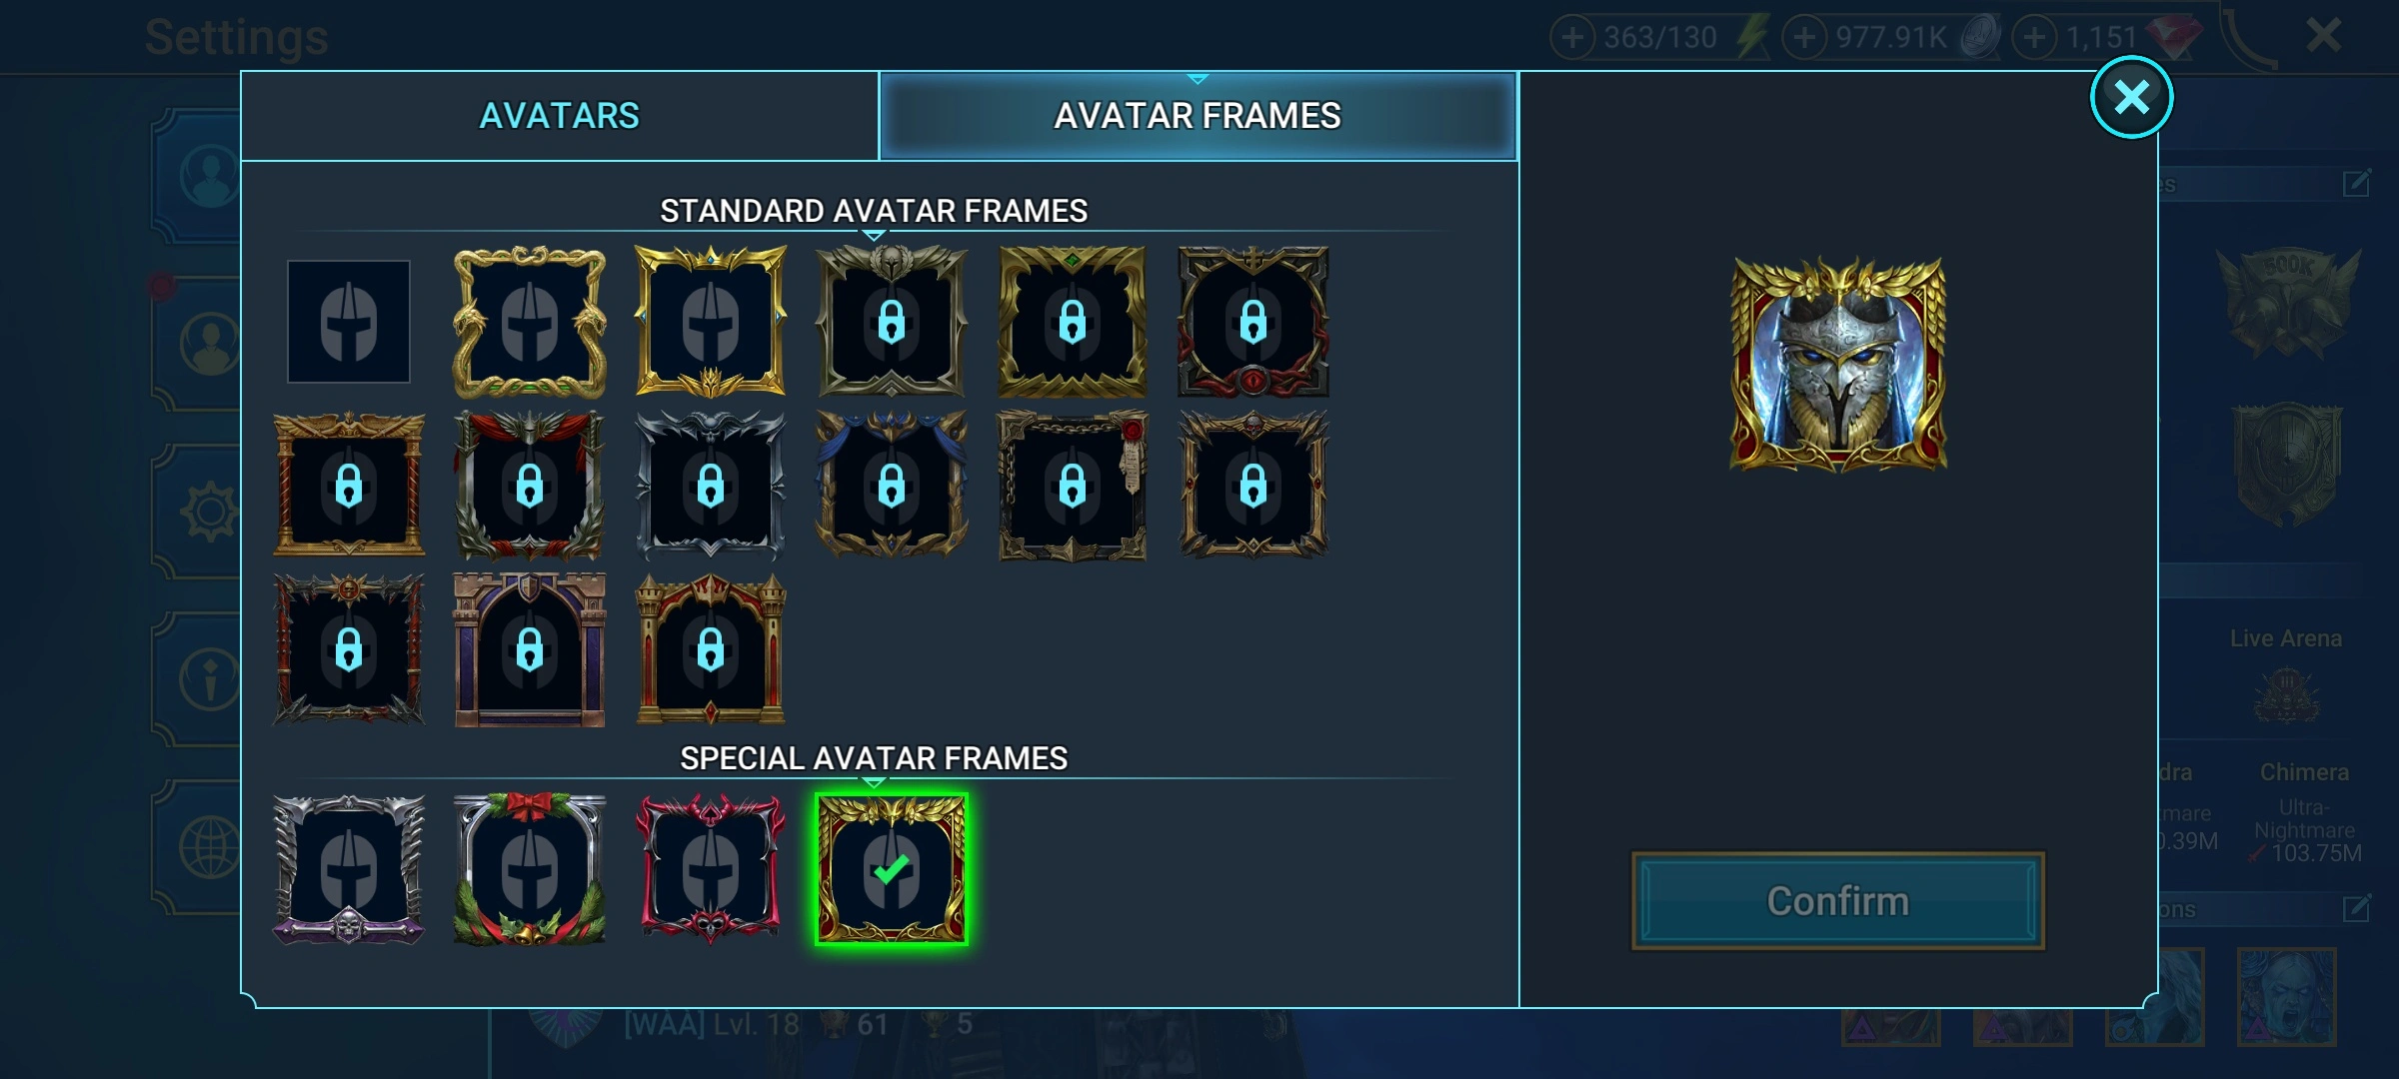Select the crimson demon skull frame
Viewport: 2399px width, 1079px height.
[x=711, y=869]
